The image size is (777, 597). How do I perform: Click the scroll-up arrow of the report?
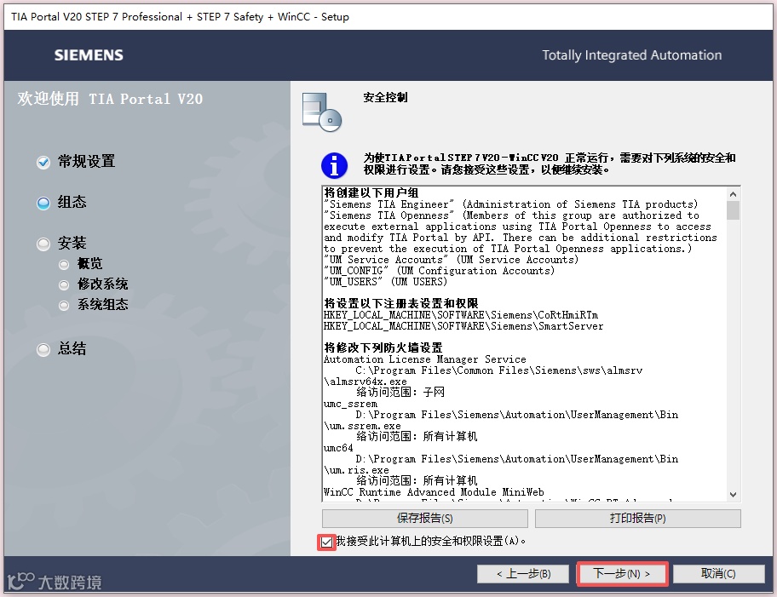[x=733, y=193]
